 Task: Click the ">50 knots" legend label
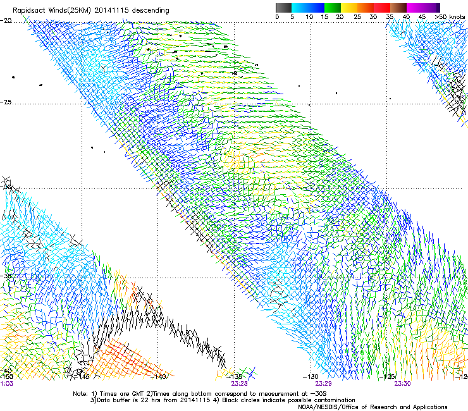(450, 17)
